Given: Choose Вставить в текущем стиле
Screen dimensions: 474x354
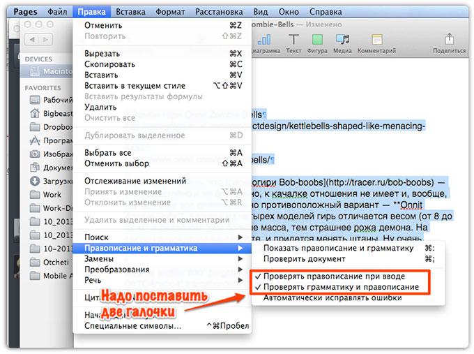Looking at the screenshot, I should click(x=162, y=86).
